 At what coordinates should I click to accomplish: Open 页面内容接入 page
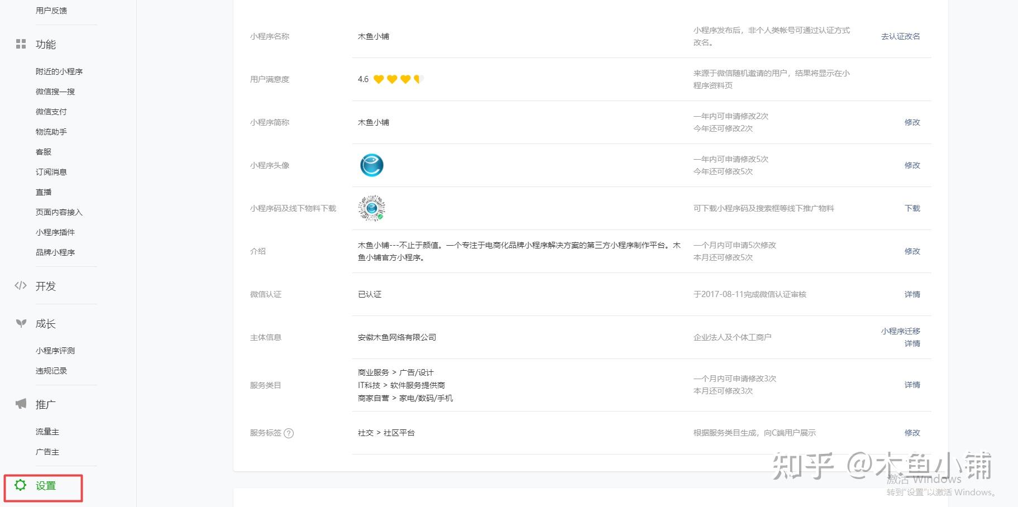pyautogui.click(x=59, y=212)
